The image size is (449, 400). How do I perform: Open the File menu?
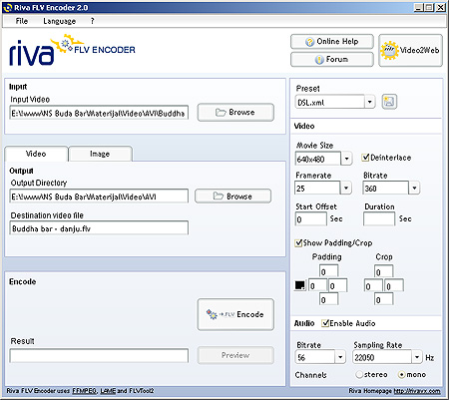(x=22, y=21)
